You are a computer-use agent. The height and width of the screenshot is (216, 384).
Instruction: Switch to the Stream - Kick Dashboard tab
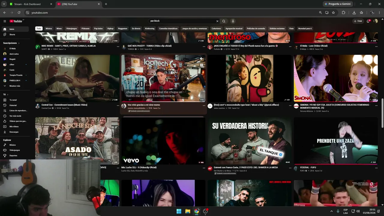pyautogui.click(x=31, y=4)
